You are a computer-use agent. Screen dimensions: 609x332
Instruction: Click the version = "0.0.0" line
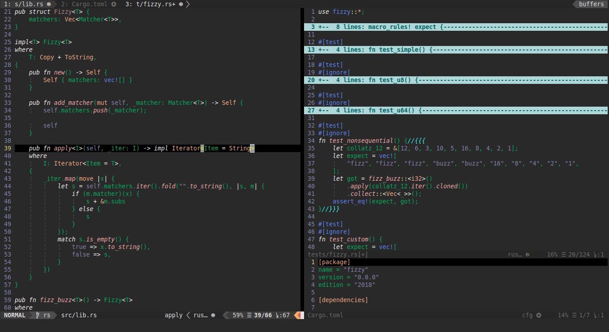[349, 277]
